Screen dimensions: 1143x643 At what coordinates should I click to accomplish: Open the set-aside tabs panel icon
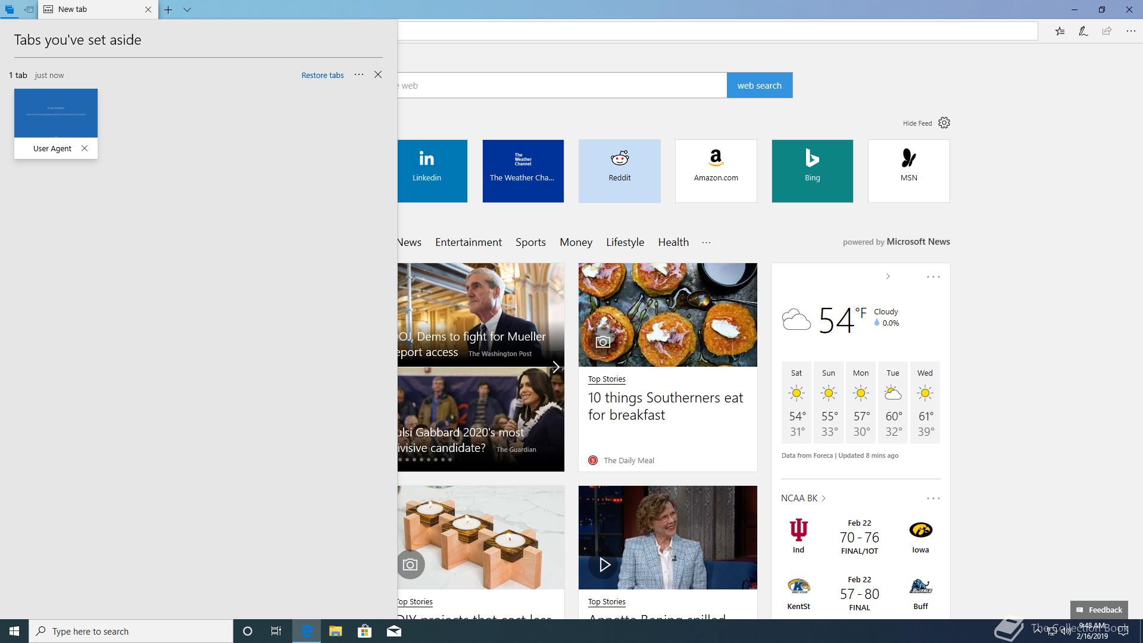pyautogui.click(x=10, y=10)
